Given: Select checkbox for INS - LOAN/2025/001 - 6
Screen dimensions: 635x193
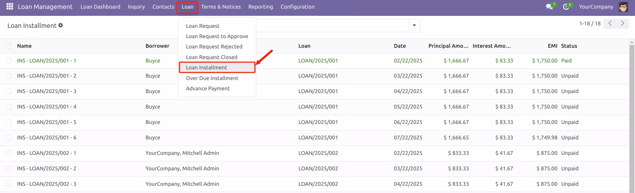Looking at the screenshot, I should click(x=9, y=138).
